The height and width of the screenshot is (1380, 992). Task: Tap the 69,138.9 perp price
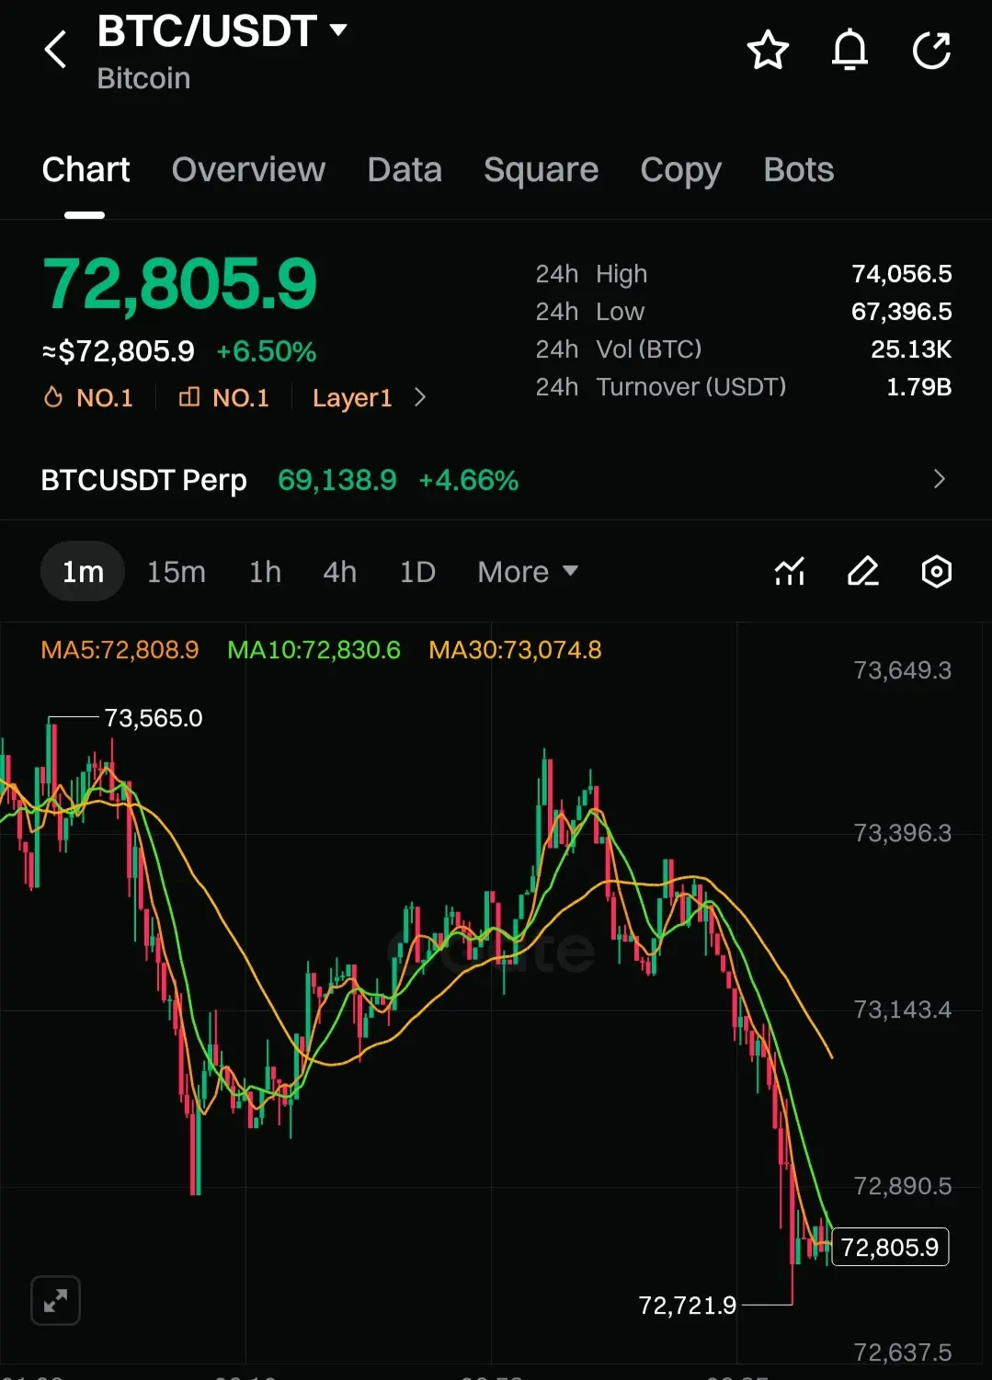(x=337, y=480)
